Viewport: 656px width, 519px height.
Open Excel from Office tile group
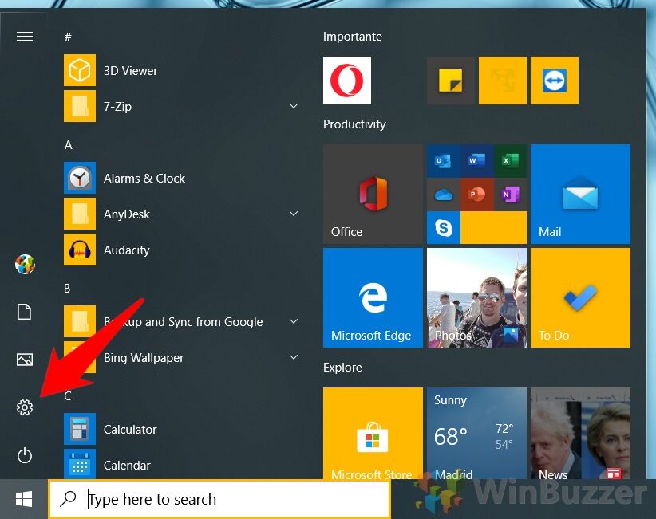pos(510,161)
